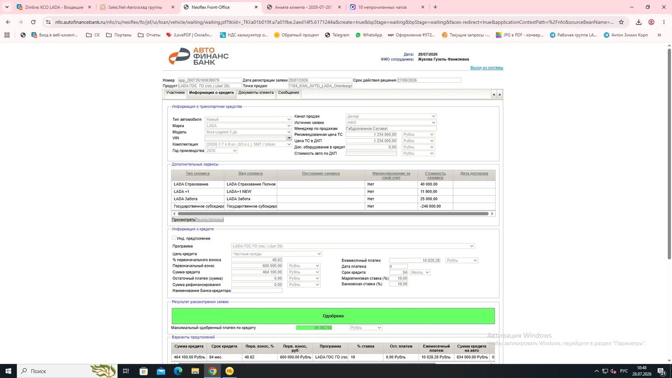Open the browser downloads icon
Viewport: 672px width, 378px height.
(x=638, y=22)
